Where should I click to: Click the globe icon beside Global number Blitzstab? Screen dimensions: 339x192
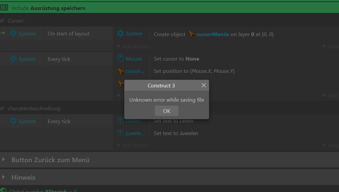click(3, 190)
